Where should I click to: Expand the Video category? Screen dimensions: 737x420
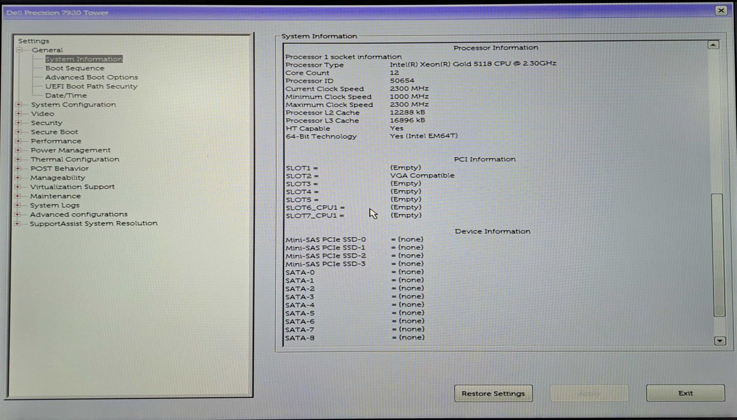coord(19,113)
